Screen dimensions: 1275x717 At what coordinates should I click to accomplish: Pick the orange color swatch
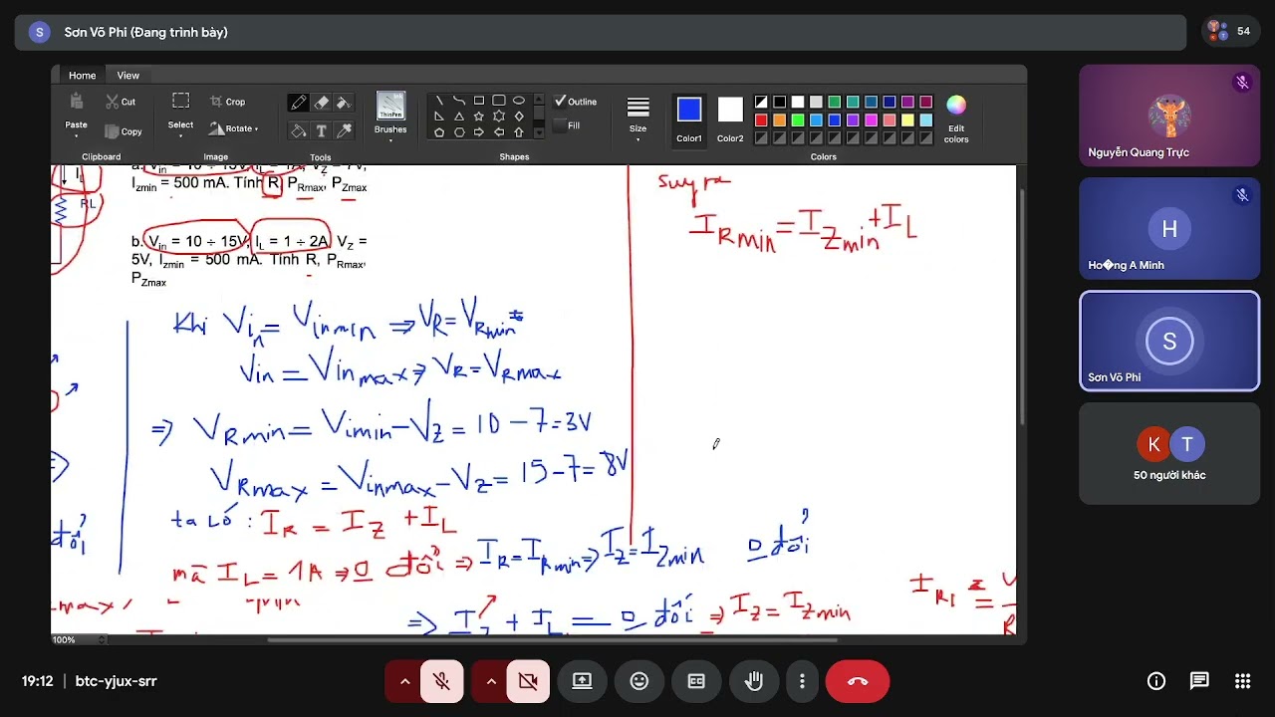click(780, 120)
